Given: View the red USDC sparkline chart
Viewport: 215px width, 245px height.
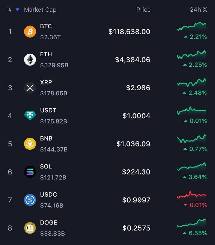Looking at the screenshot, I should coord(191,195).
